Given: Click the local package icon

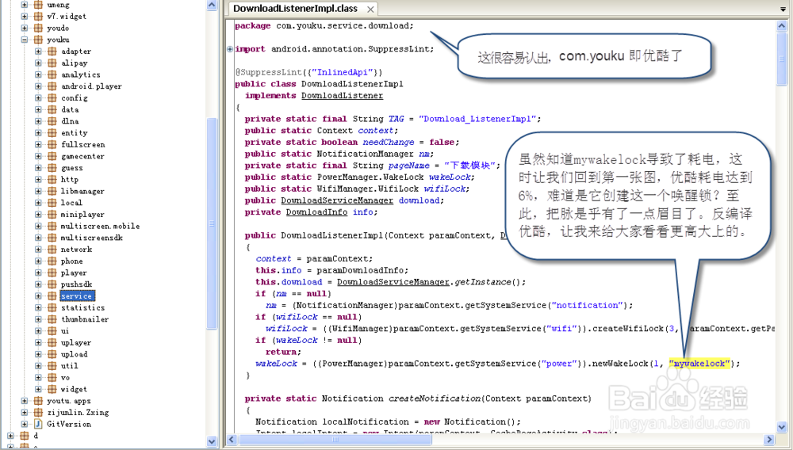Looking at the screenshot, I should tap(52, 203).
